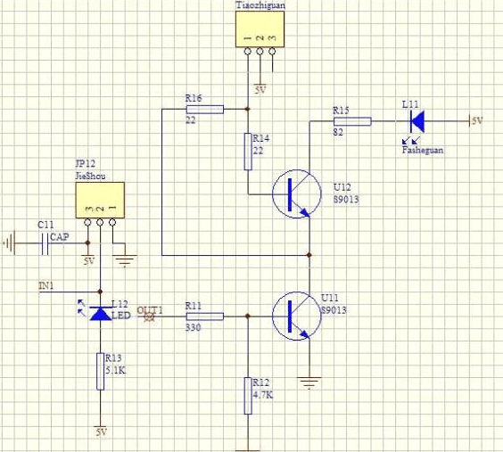This screenshot has width=503, height=452.
Task: Click resistor R15 valued 82
Action: point(352,121)
